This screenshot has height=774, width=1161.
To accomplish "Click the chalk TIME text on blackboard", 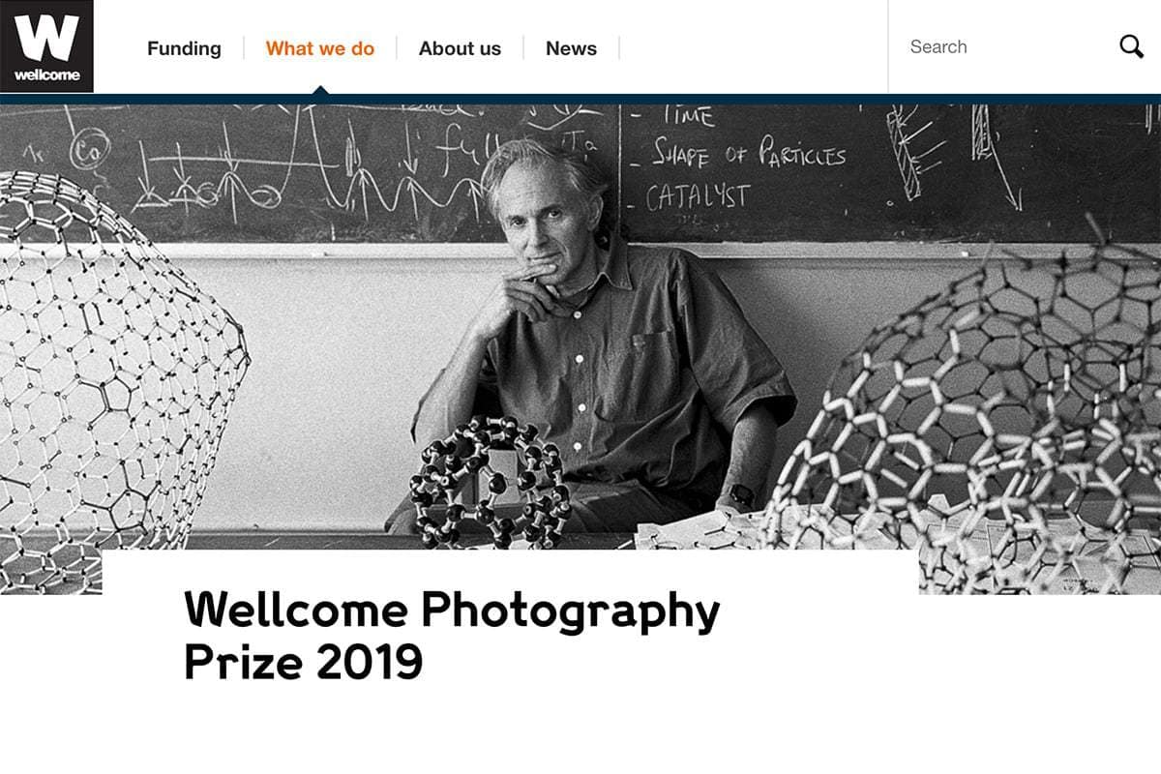I will tap(688, 117).
